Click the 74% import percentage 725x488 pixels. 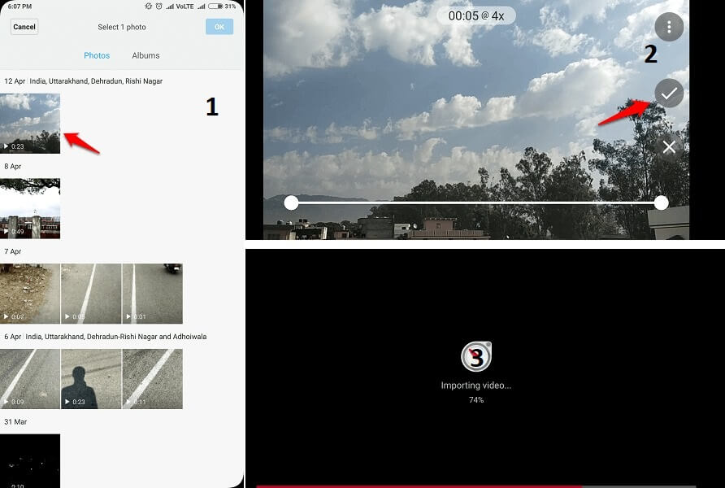coord(476,399)
